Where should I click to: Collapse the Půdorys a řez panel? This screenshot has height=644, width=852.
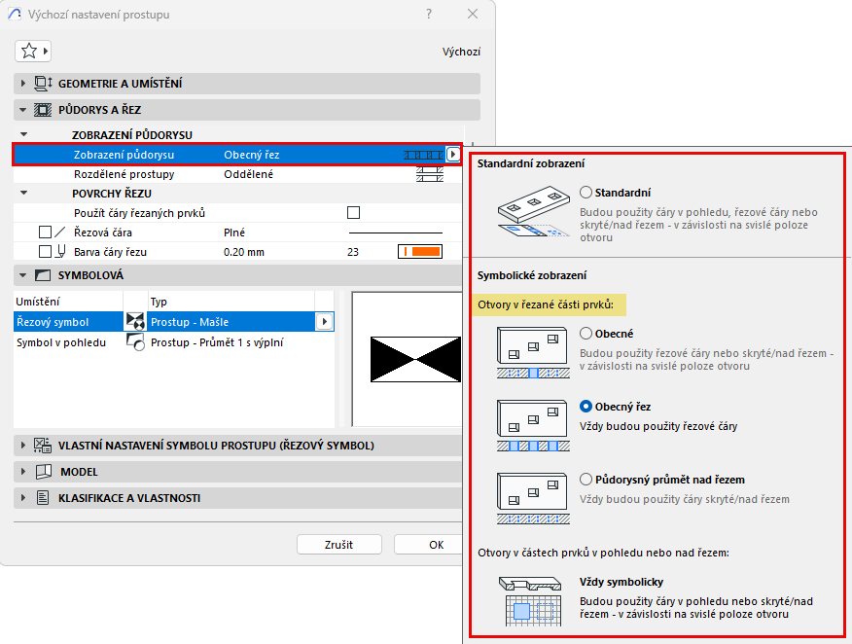22,110
